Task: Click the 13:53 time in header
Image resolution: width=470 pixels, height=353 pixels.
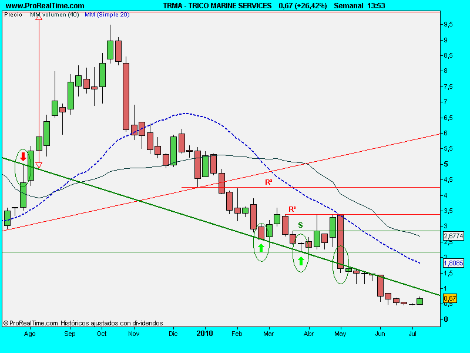Action: pos(375,6)
